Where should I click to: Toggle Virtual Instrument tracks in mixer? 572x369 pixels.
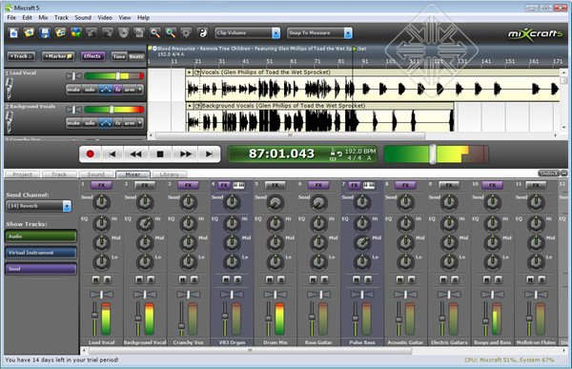41,253
